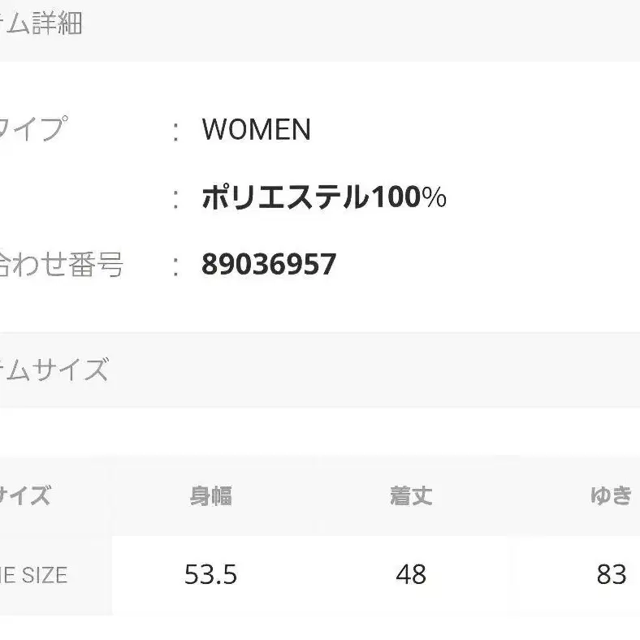Click the 83 sleeve measurement value
The image size is (640, 640).
[x=611, y=575]
